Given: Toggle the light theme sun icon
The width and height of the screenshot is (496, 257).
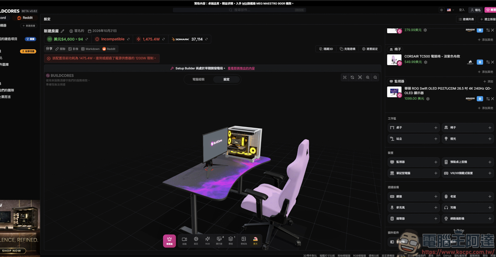Looking at the screenshot, I should (x=441, y=10).
